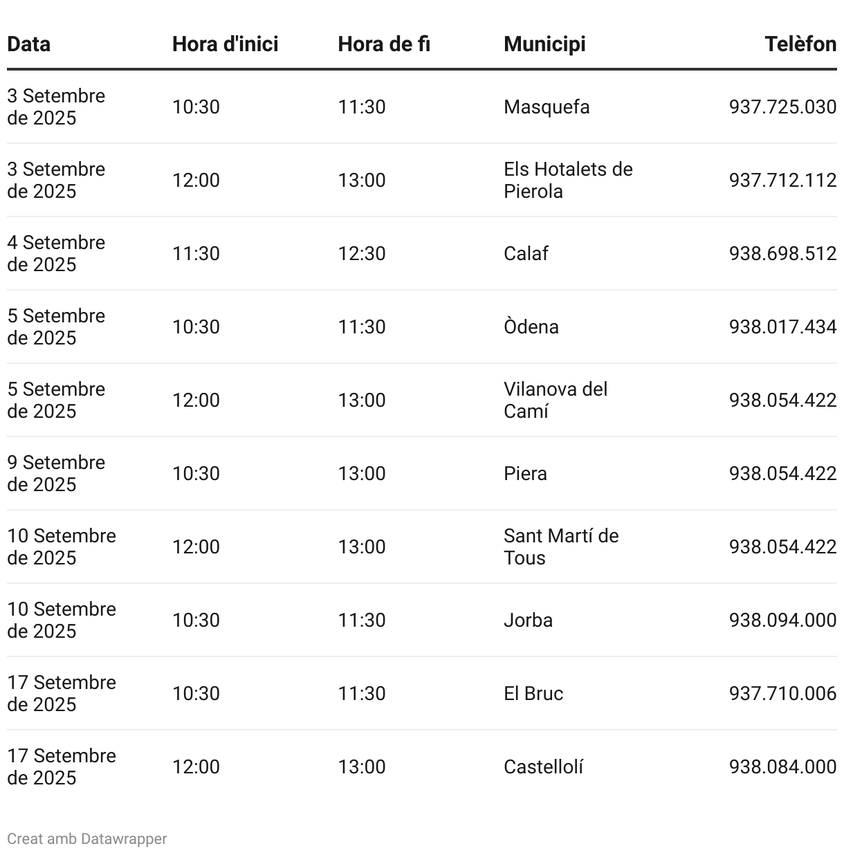844x855 pixels.
Task: Click the Jorba municipality cell
Action: (528, 620)
